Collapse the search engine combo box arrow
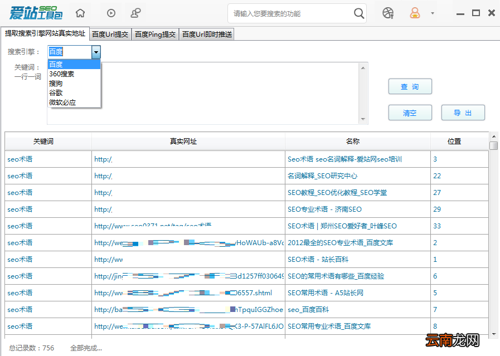 [x=96, y=52]
